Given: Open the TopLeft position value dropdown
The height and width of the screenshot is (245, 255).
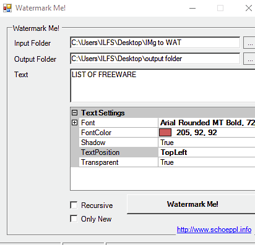Looking at the screenshot, I should click(x=207, y=152).
